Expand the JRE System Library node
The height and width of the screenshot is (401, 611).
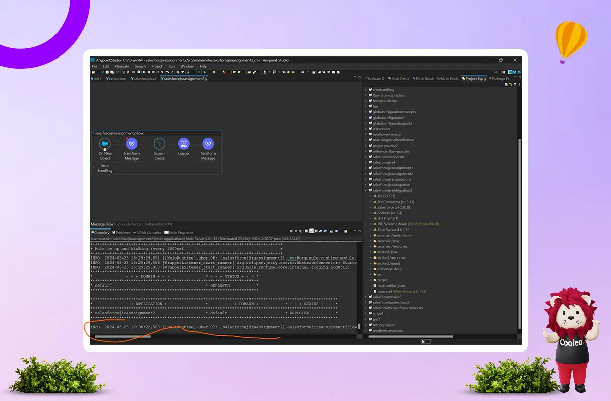[x=370, y=224]
